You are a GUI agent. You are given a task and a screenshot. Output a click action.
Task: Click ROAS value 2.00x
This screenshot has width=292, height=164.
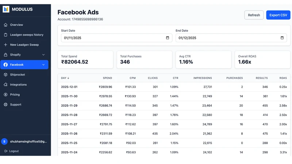pyautogui.click(x=283, y=124)
